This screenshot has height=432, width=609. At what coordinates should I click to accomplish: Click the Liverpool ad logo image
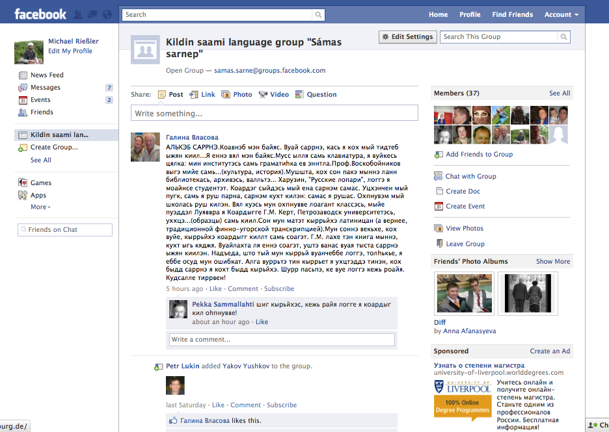(462, 400)
